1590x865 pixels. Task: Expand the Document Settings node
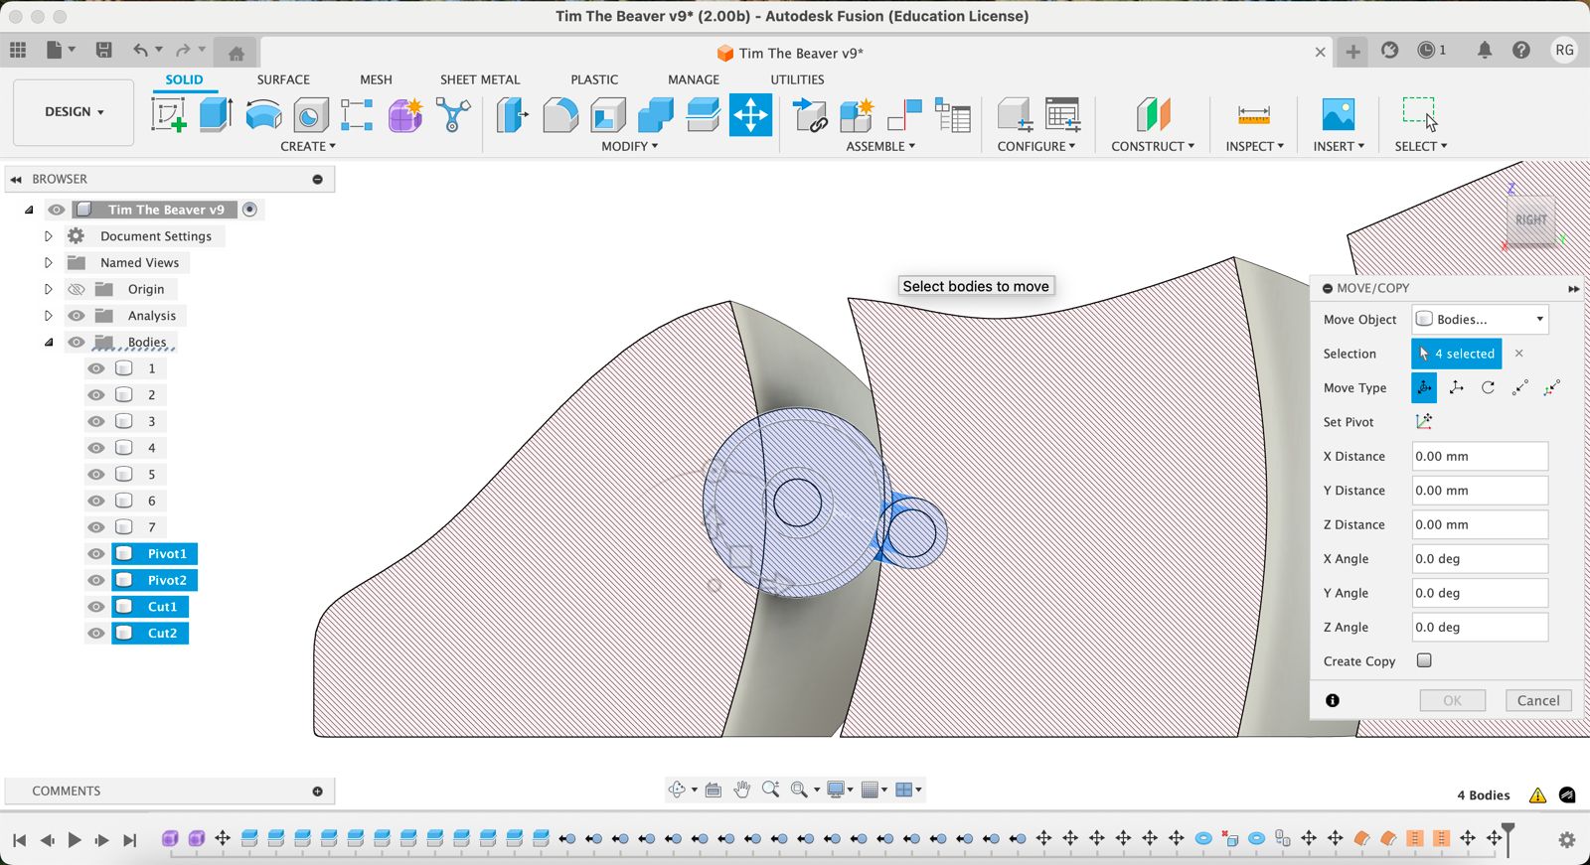[48, 236]
